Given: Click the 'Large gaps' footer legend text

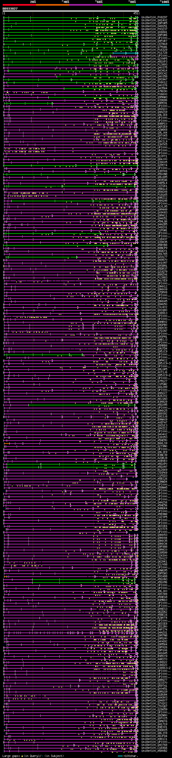Looking at the screenshot, I should pos(11,756).
